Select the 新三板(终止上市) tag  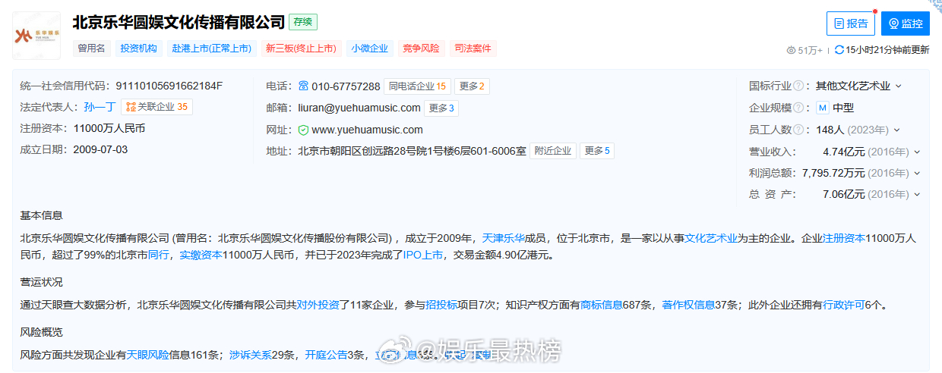(x=301, y=49)
